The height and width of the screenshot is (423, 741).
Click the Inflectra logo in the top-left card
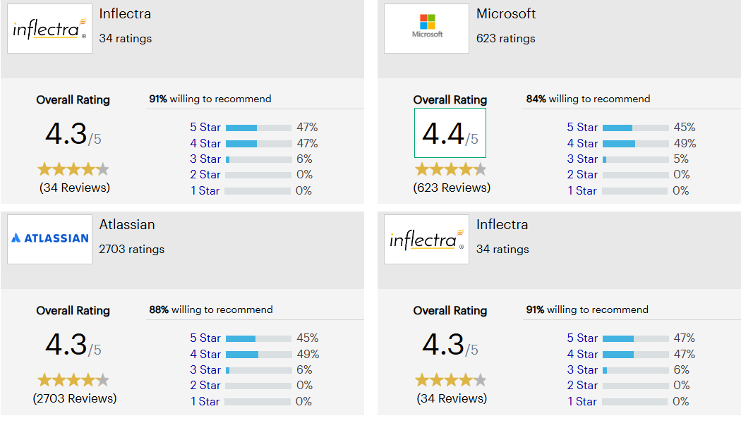click(49, 28)
